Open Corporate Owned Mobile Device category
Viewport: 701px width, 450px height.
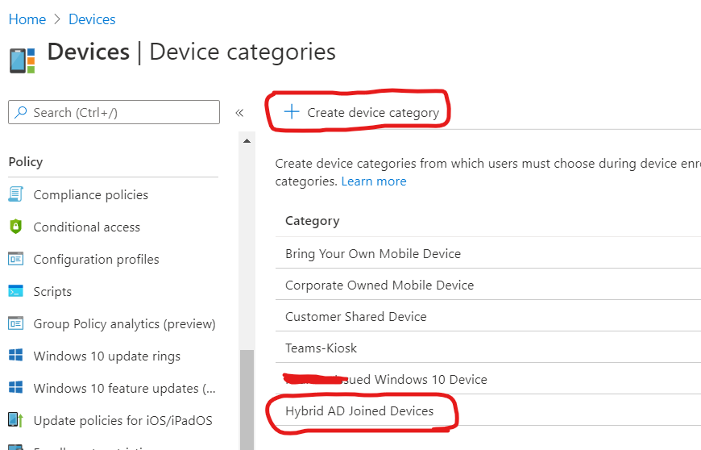[x=379, y=285]
